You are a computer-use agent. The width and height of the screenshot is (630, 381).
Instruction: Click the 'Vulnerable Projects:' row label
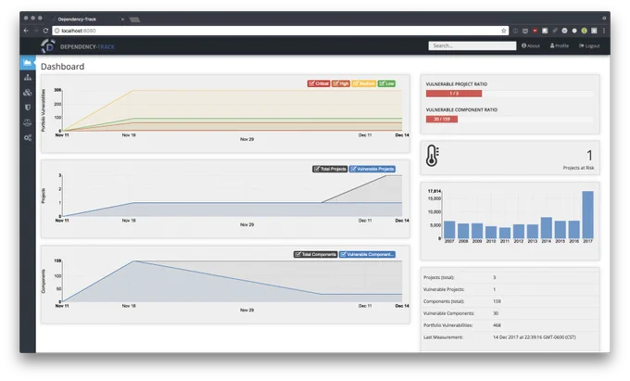point(444,289)
